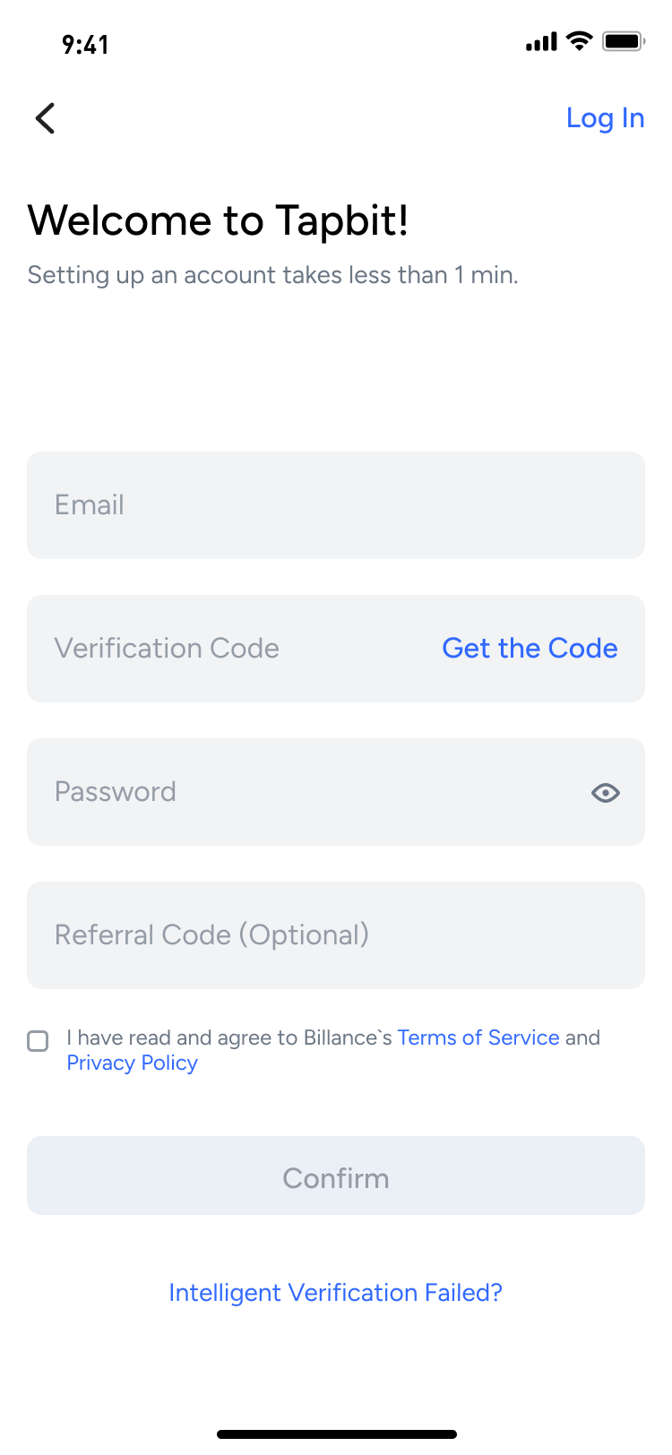Open the Log In screen
This screenshot has height=1455, width=672.
pos(606,117)
